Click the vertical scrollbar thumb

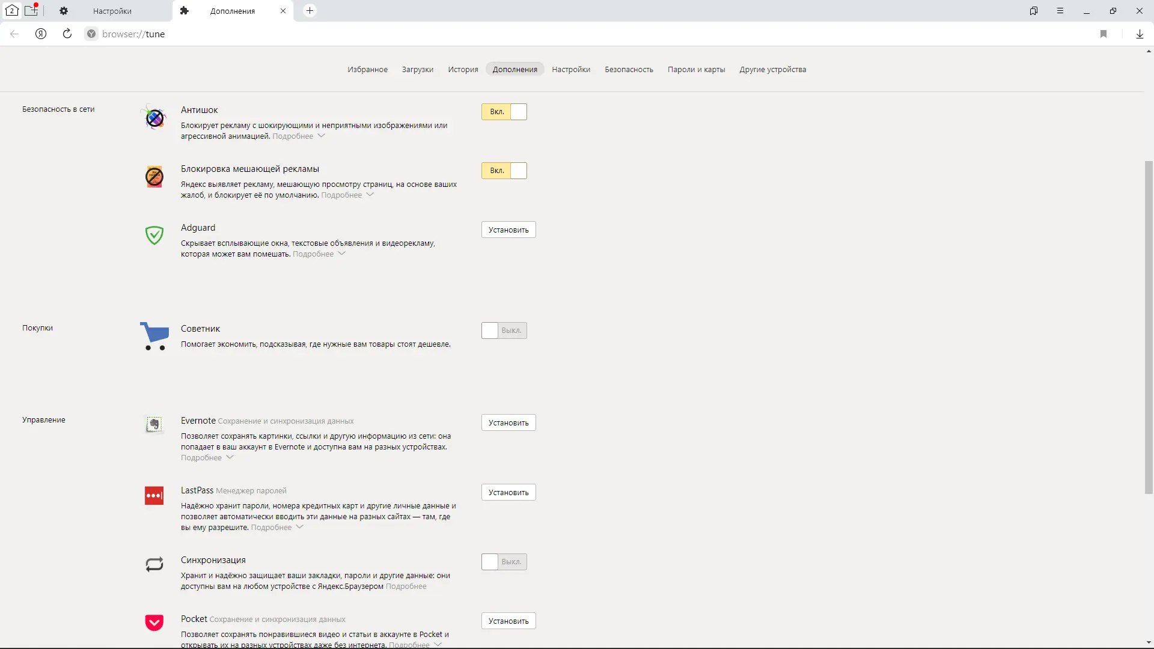pyautogui.click(x=1149, y=328)
